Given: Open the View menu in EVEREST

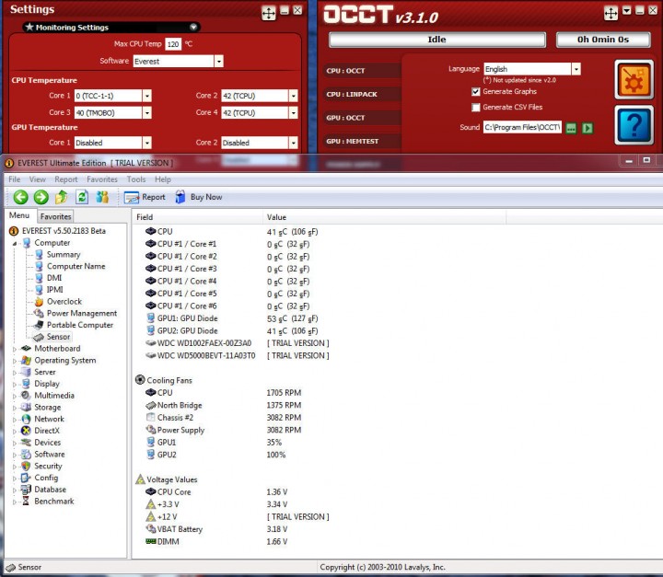Looking at the screenshot, I should pos(37,179).
